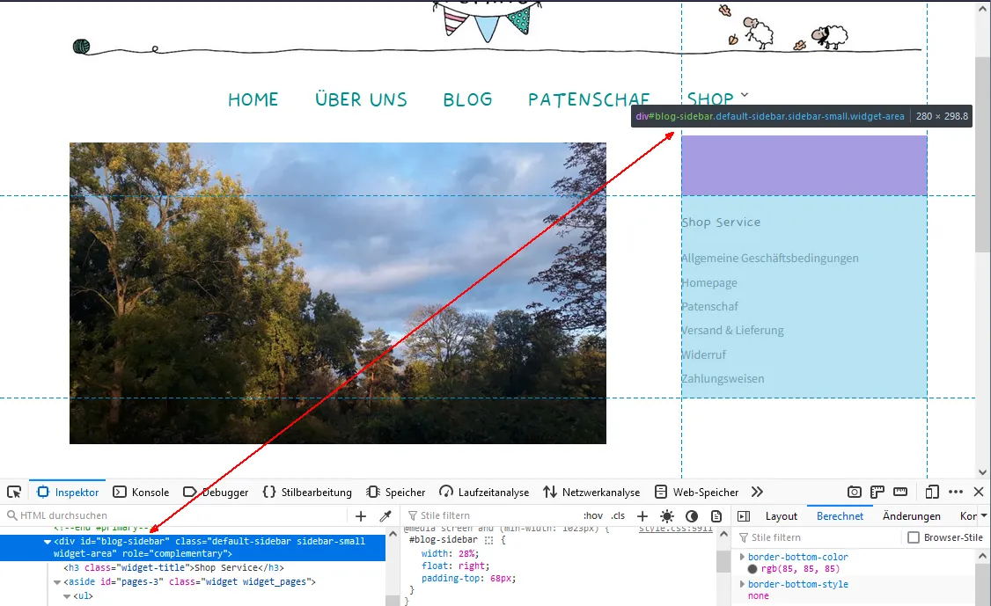Add a new HTML node with plus icon
The image size is (991, 606).
[360, 515]
